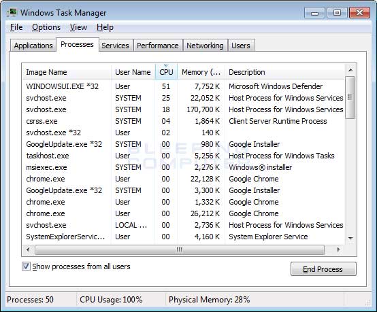Screen dimensions: 377x312
Task: Select chrome.exe using 26,212 K memory
Action: pos(184,213)
